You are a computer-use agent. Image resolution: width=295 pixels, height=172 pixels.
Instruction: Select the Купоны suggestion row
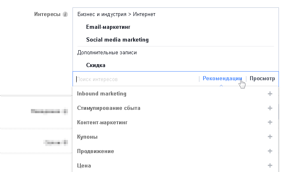pyautogui.click(x=87, y=137)
